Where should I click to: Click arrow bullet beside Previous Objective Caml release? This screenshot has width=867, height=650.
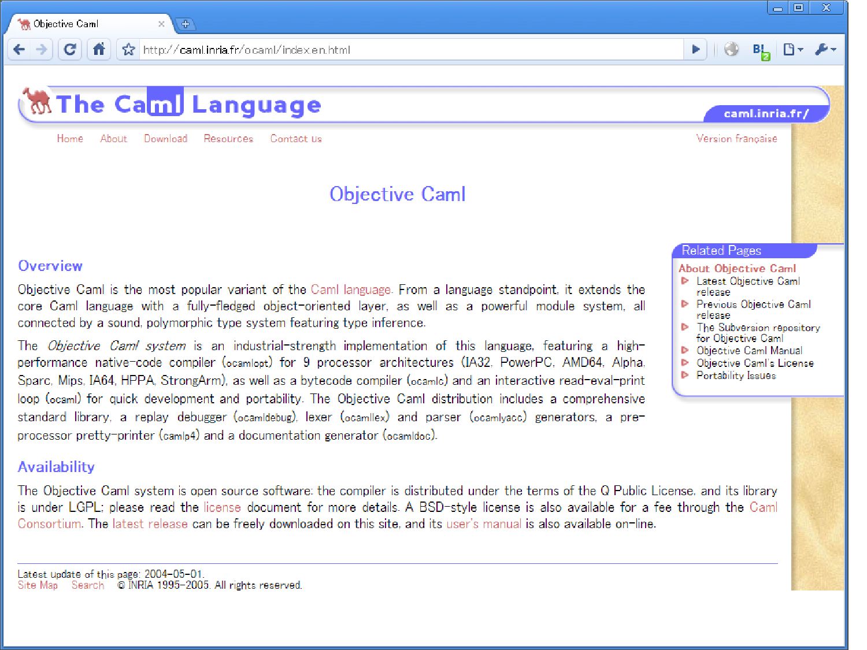685,304
